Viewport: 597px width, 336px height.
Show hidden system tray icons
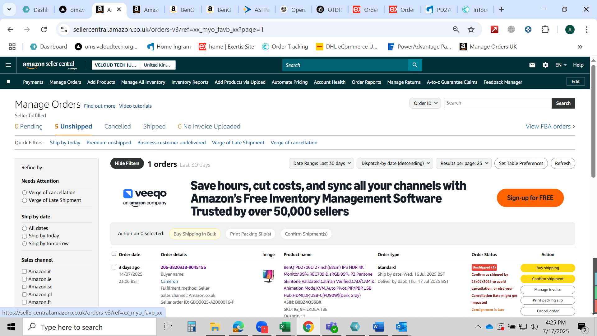point(478,327)
